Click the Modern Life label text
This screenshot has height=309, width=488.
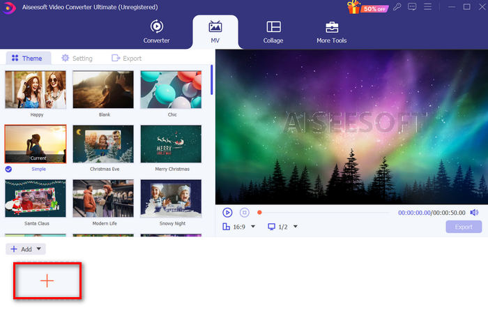coord(105,224)
